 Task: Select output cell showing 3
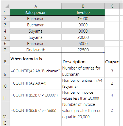pos(112,71)
